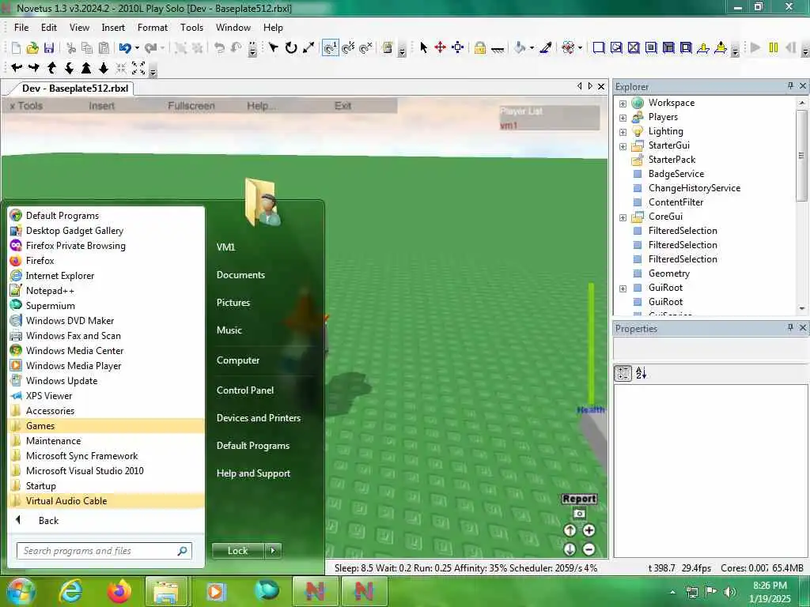Open the Format menu
Viewport: 810px width, 607px height.
coord(153,28)
